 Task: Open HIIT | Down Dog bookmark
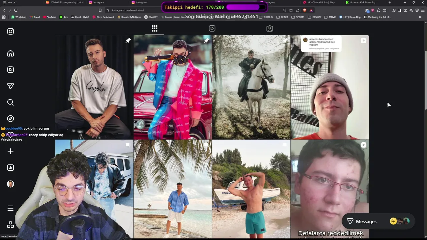point(350,17)
